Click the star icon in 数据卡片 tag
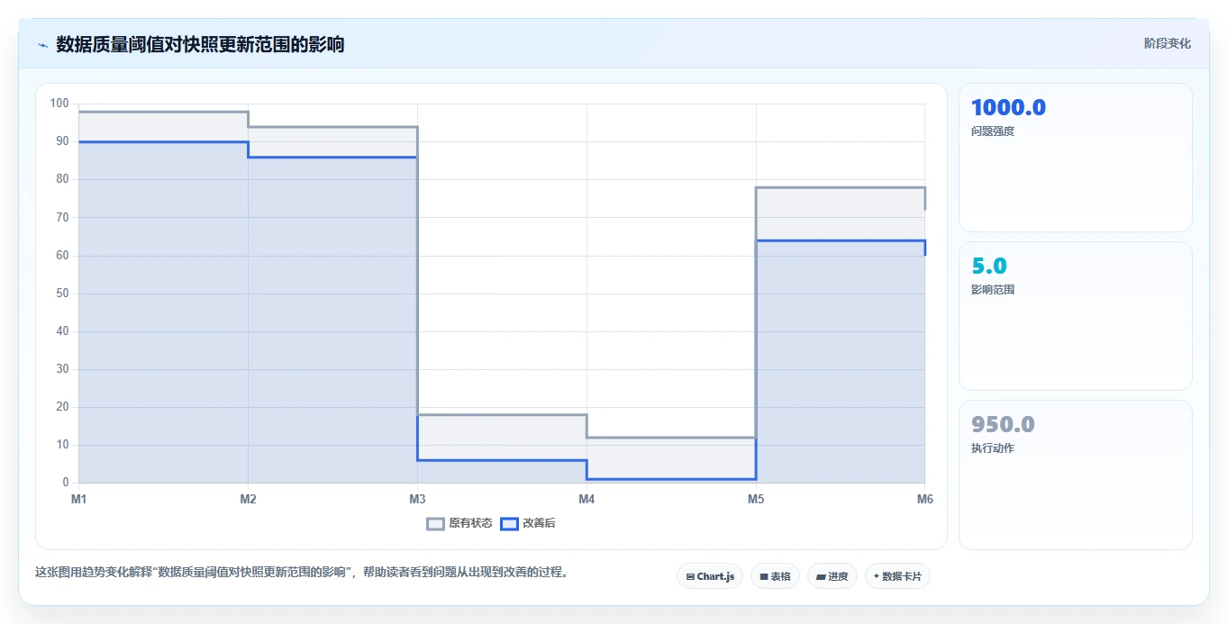 pos(877,576)
